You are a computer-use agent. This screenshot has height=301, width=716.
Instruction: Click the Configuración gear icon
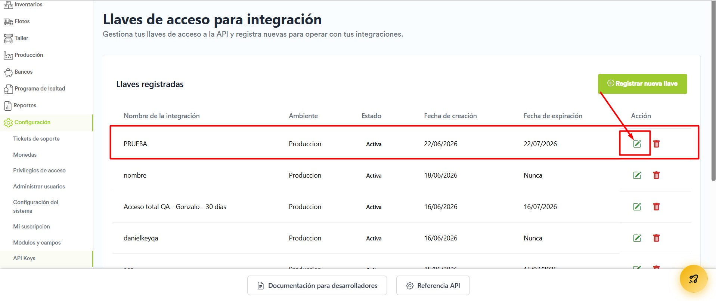pyautogui.click(x=8, y=123)
